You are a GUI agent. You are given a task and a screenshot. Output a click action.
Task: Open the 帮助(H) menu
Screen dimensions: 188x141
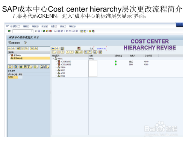click(x=72, y=26)
